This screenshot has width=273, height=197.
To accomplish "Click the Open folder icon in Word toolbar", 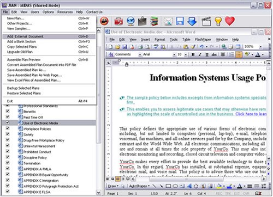I will 117,47.
